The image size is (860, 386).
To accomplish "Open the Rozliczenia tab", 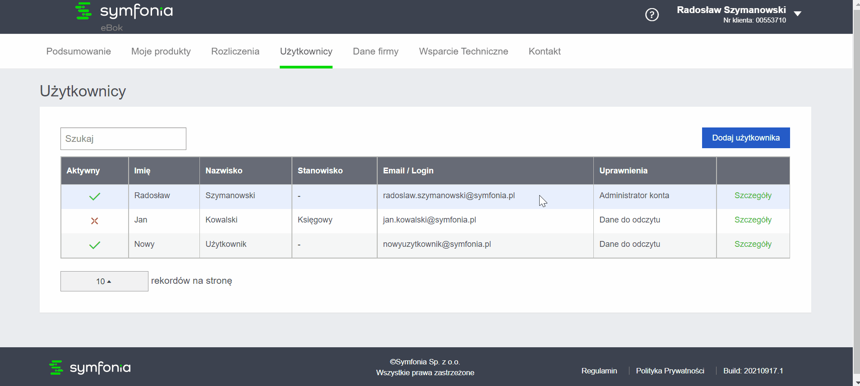I will pyautogui.click(x=235, y=51).
